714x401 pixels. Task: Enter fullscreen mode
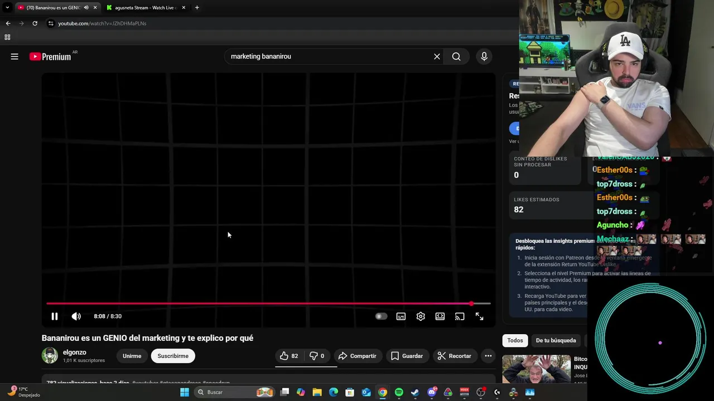pyautogui.click(x=479, y=316)
